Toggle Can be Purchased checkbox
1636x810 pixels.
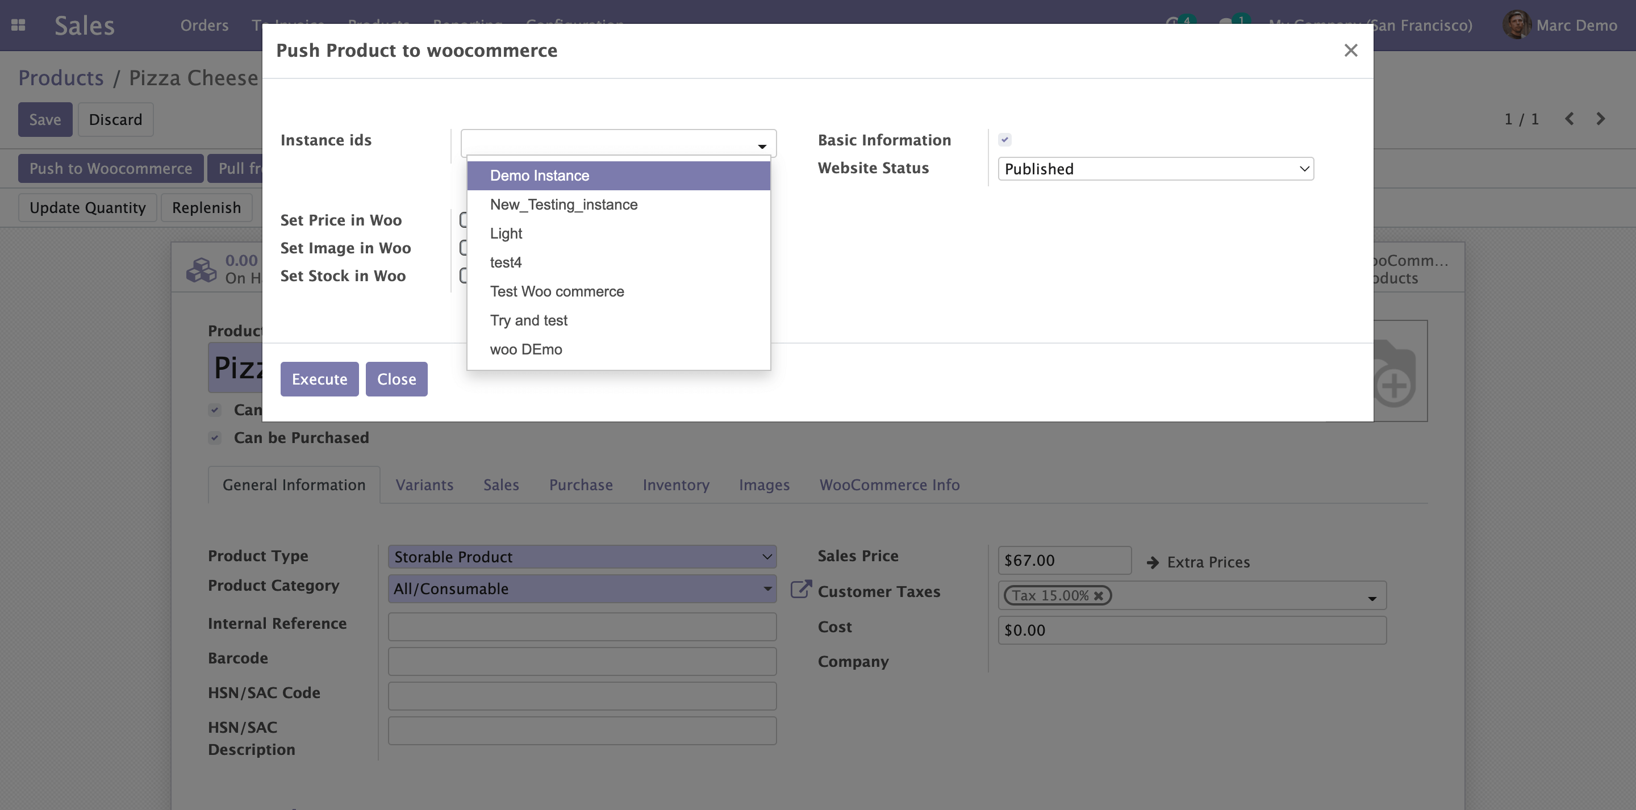[215, 438]
